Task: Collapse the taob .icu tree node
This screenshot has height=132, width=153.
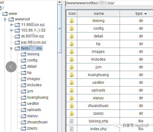Action: coord(11,48)
